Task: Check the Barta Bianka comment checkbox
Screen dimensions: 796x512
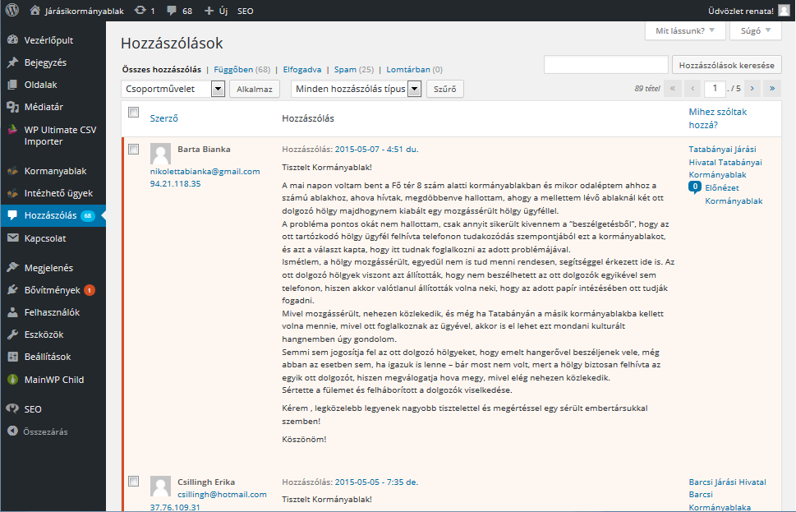Action: [x=134, y=149]
